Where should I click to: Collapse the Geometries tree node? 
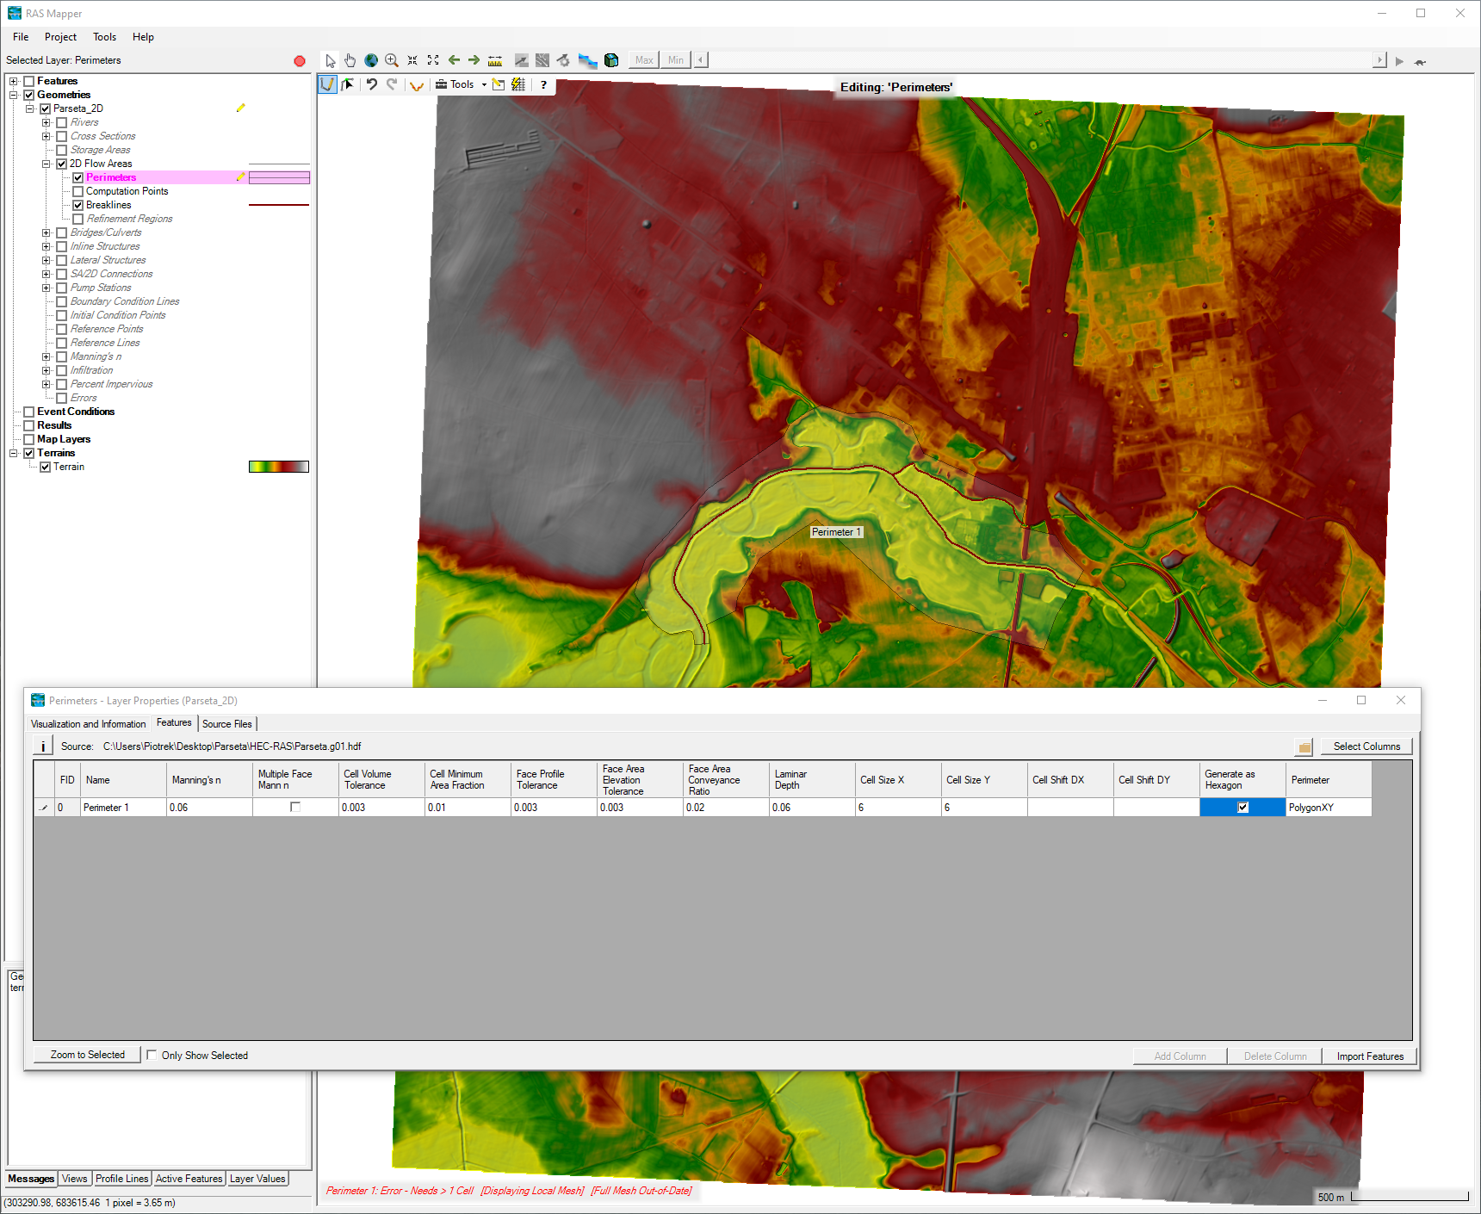[x=14, y=95]
